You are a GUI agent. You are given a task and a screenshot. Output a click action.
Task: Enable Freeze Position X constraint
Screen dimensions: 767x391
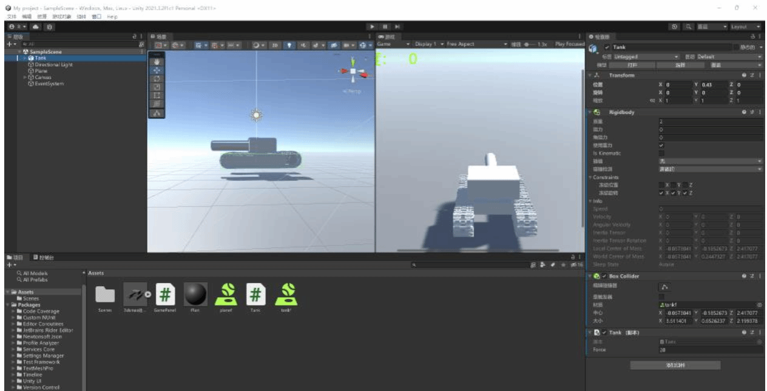tap(661, 185)
